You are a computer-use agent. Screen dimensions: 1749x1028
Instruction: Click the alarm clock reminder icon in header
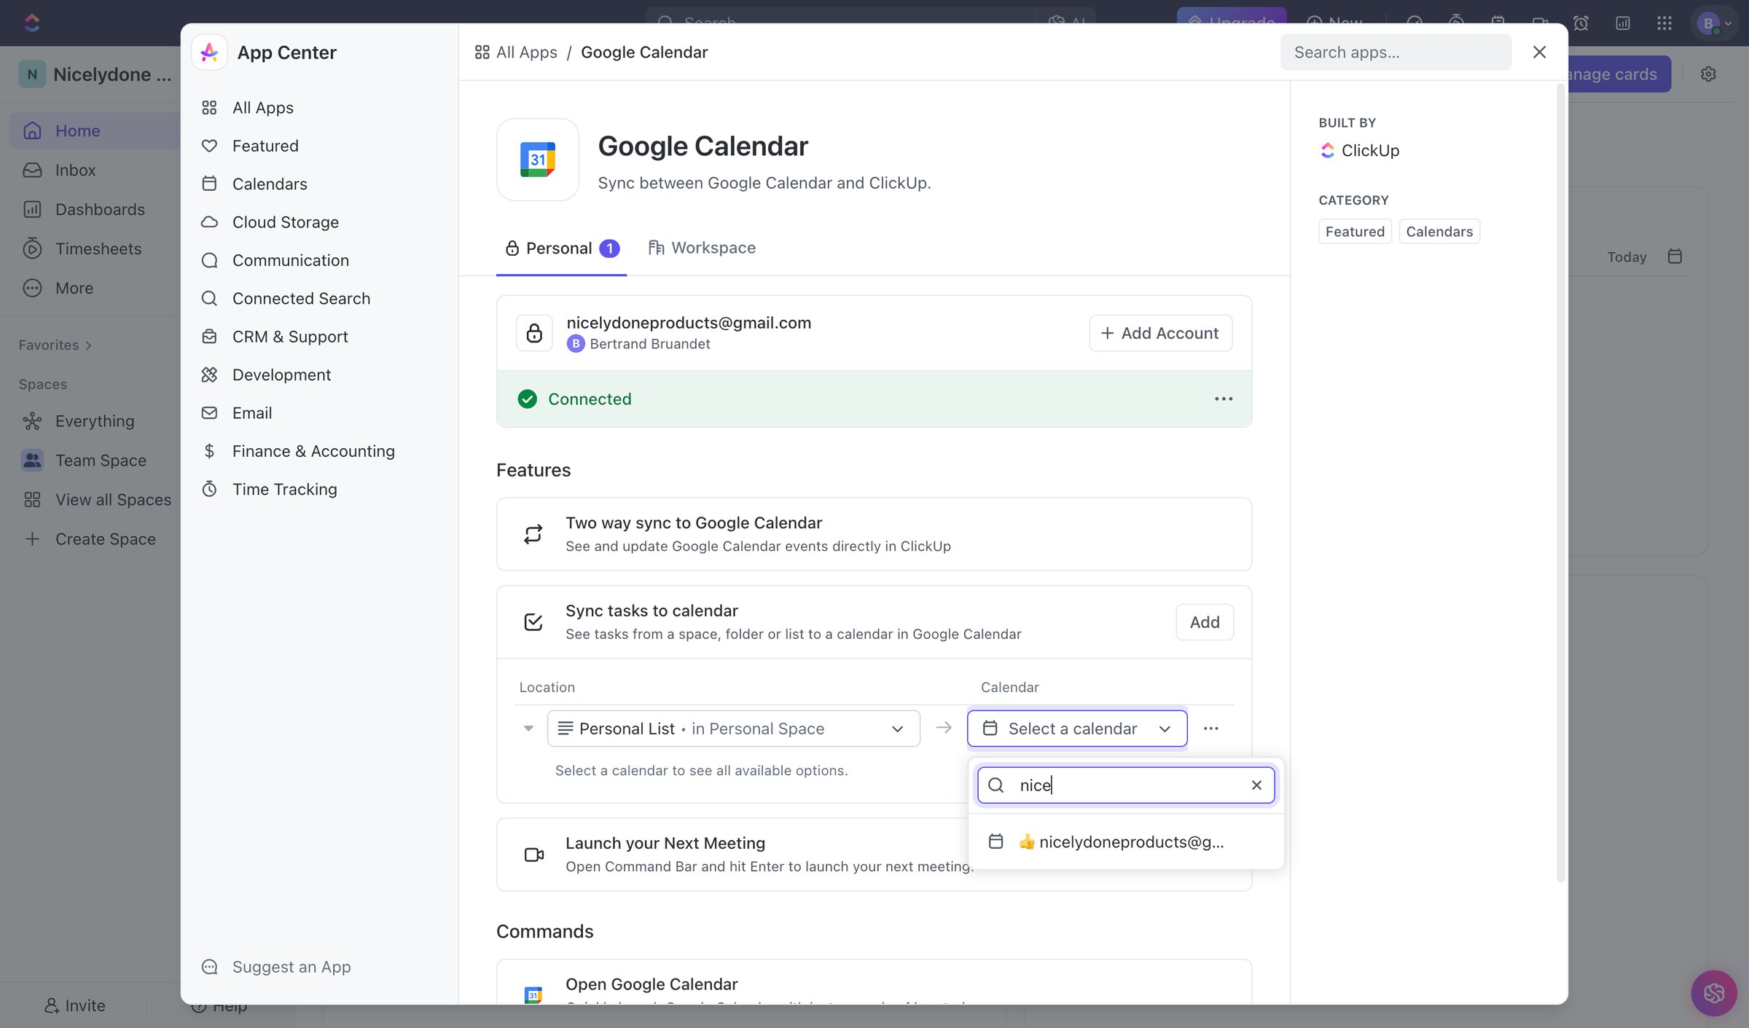(1581, 23)
